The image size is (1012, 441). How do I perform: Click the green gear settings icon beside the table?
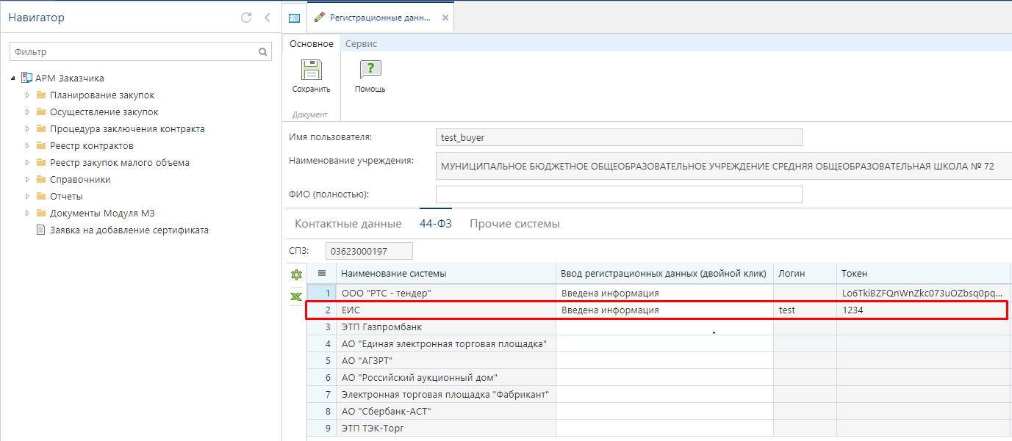click(296, 274)
